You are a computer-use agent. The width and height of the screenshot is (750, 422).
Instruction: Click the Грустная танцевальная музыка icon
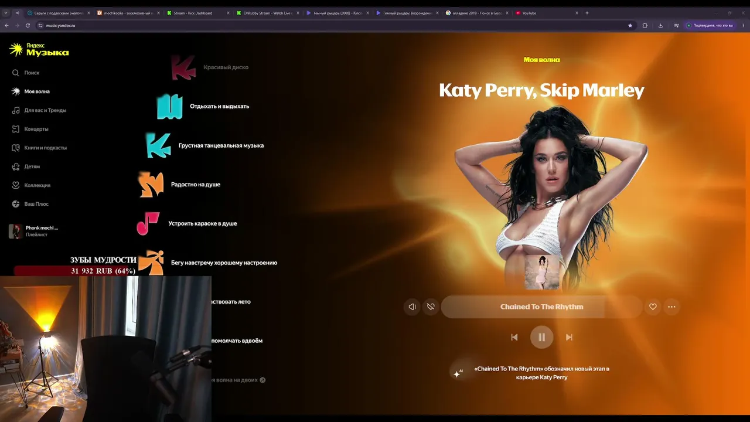158,145
